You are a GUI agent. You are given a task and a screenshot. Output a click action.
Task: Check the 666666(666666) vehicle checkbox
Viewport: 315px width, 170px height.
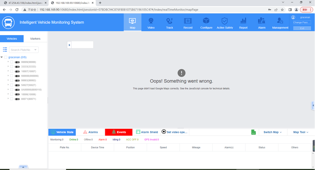click(x=12, y=76)
